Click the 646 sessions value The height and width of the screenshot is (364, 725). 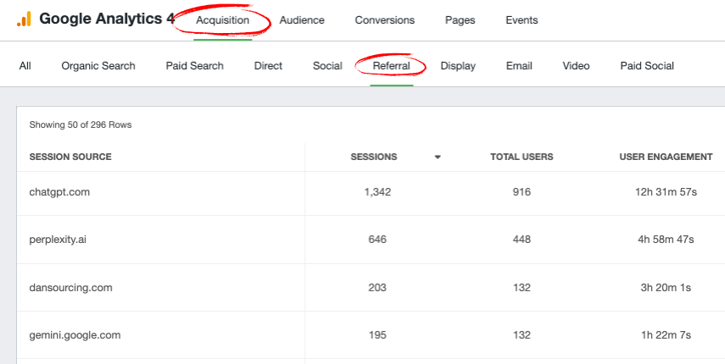coord(377,240)
